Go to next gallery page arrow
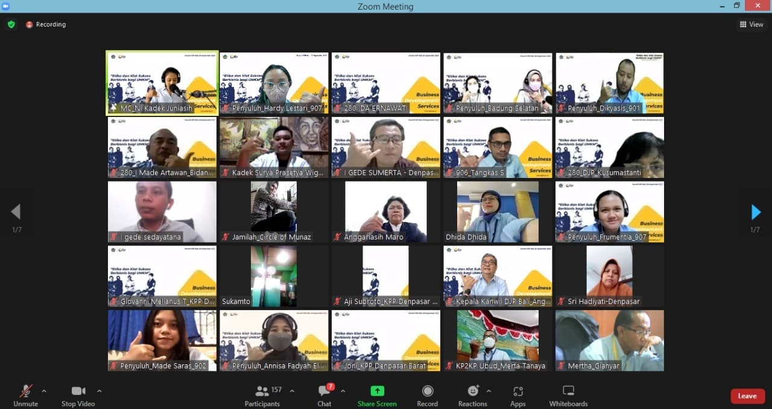 coord(756,212)
